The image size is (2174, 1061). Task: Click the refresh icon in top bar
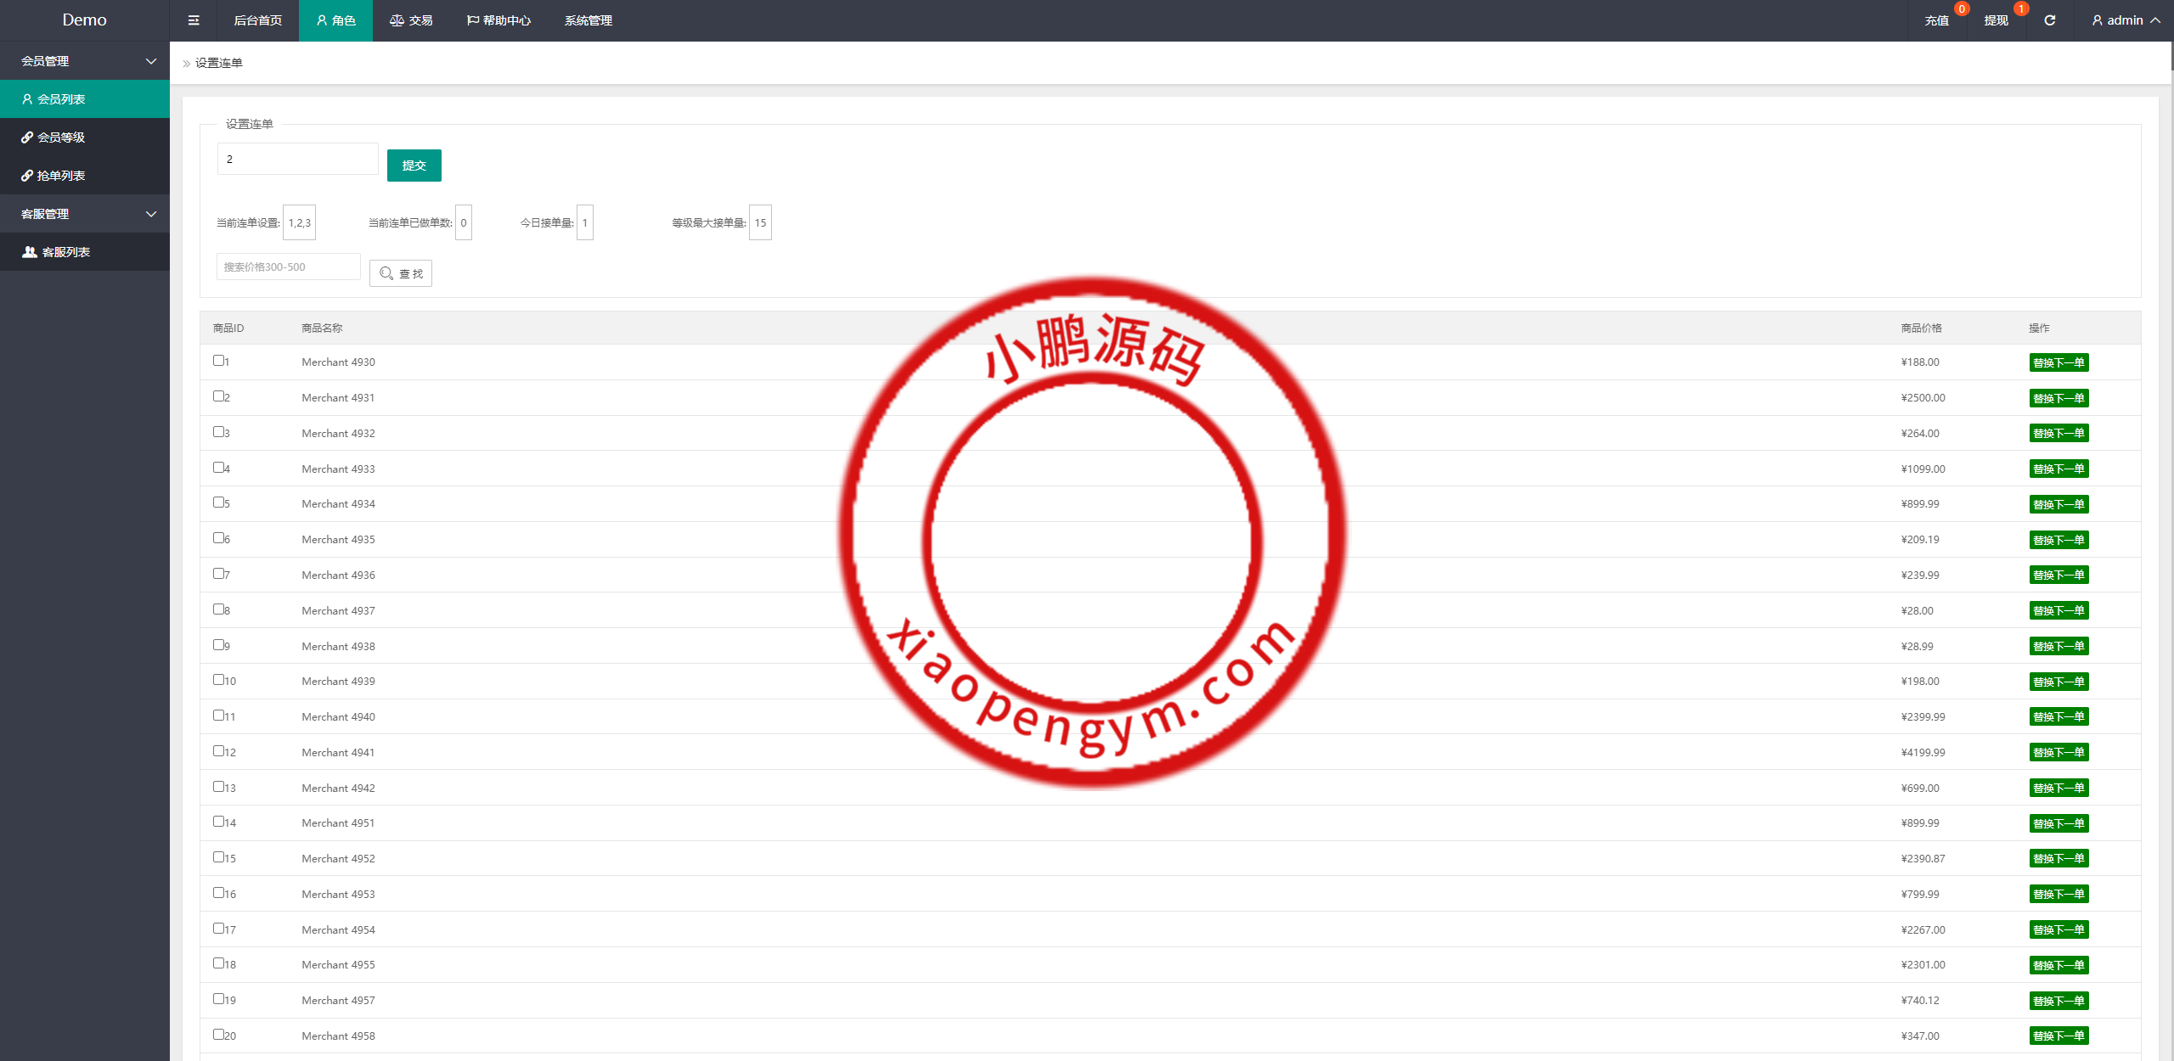[x=2049, y=20]
